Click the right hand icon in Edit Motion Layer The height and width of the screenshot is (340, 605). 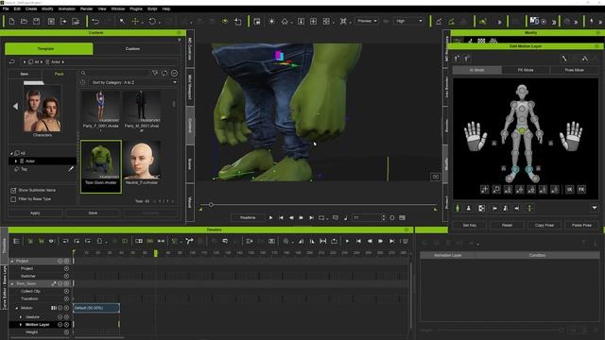[571, 136]
